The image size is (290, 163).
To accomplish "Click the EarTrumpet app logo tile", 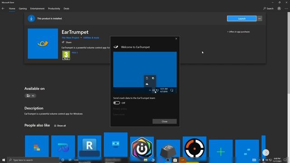I will click(x=43, y=43).
